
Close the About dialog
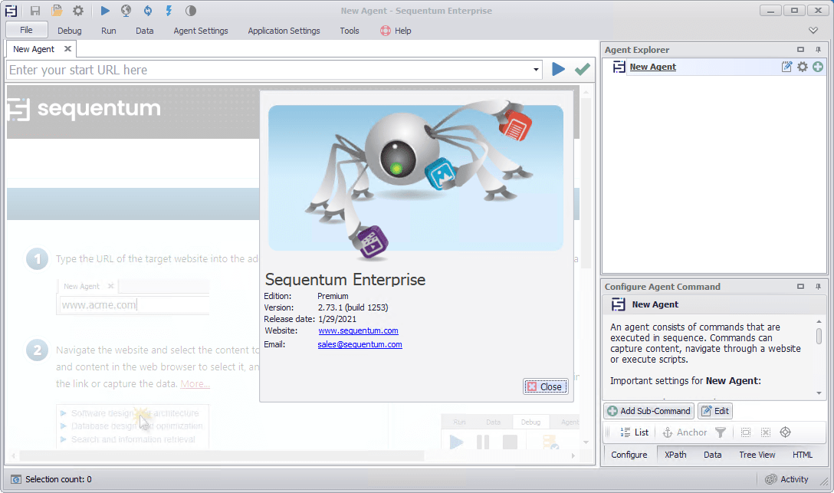[x=545, y=386]
